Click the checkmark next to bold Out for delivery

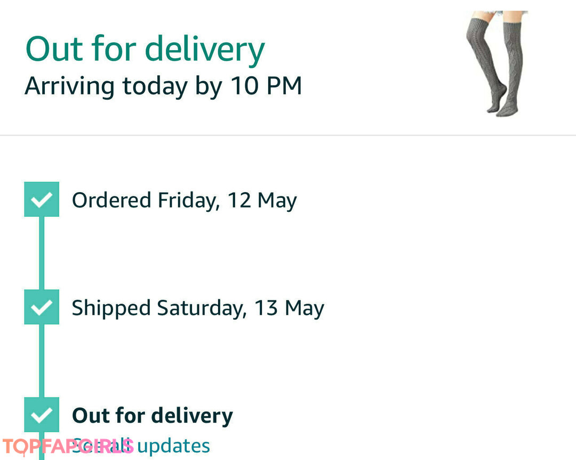[x=42, y=415]
